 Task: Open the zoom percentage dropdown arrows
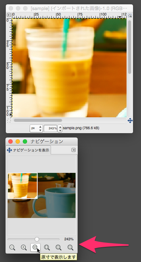click(60, 128)
